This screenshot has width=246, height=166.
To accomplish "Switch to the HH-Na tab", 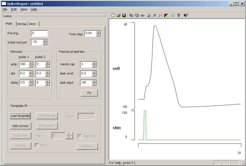I will click(21, 24).
